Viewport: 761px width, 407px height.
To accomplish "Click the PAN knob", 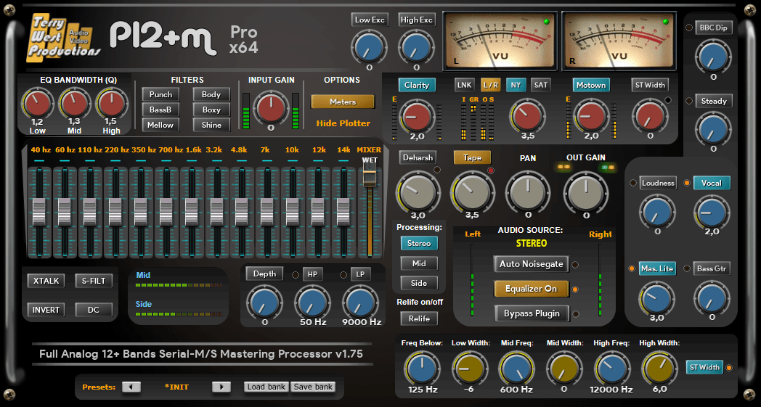I will pos(528,193).
